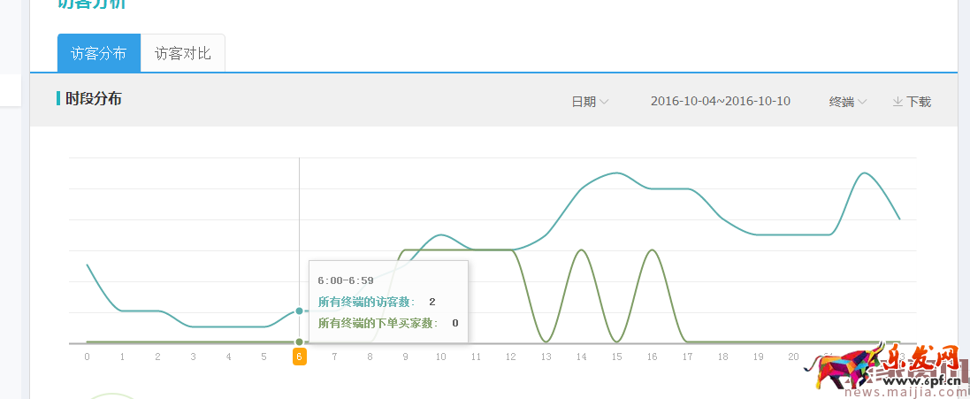Select hour 0 on the x-axis
This screenshot has width=970, height=399.
coord(87,357)
